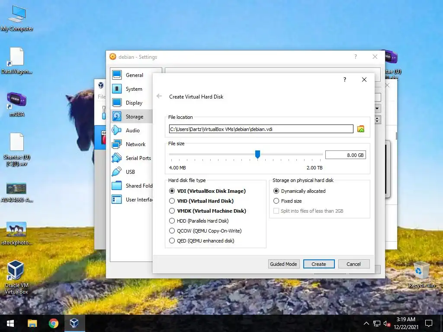Viewport: 443px width, 332px height.
Task: Click the muted volume tray icon
Action: pyautogui.click(x=387, y=323)
